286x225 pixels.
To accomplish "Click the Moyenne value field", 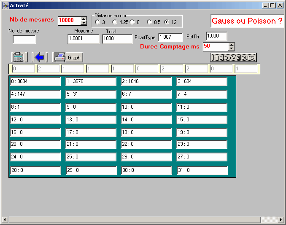I will click(83, 39).
